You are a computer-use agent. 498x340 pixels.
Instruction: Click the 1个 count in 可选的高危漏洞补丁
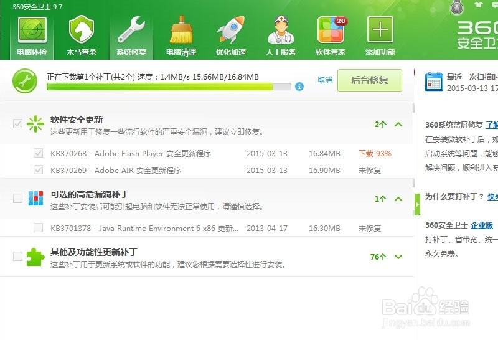click(380, 199)
